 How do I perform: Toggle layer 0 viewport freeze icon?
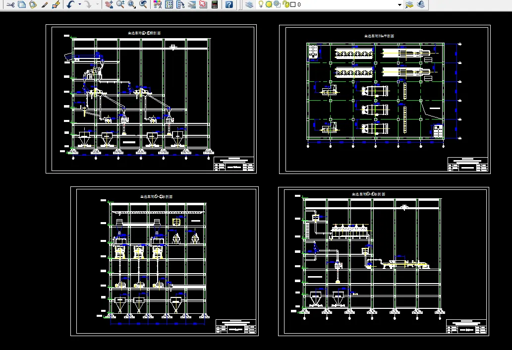pos(277,4)
